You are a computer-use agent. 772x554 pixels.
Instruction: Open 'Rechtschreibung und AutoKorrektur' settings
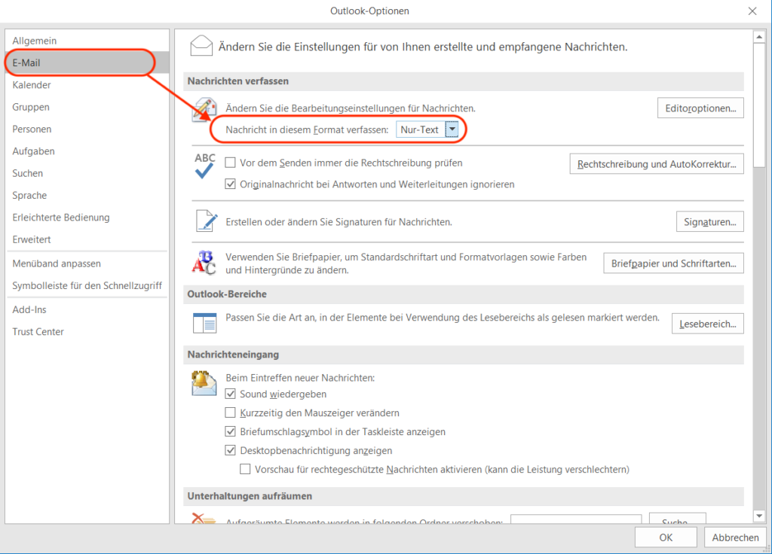657,164
